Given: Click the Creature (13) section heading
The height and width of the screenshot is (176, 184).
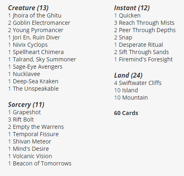Looking at the screenshot, I should tap(28, 8).
